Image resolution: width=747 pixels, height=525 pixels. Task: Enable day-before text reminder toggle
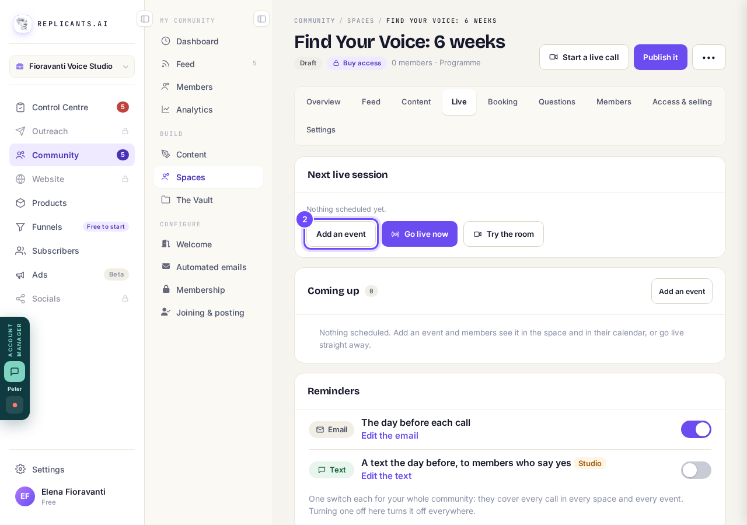point(696,470)
